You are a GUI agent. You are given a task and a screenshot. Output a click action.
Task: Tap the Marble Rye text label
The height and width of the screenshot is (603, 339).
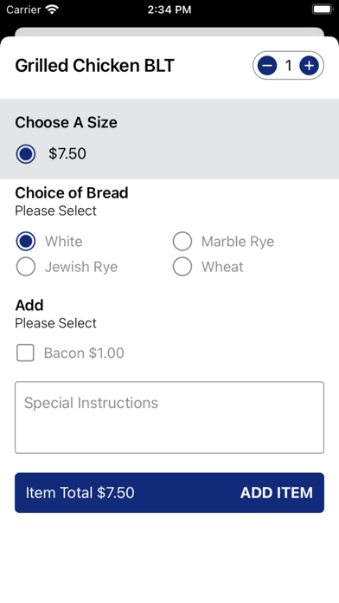point(238,242)
